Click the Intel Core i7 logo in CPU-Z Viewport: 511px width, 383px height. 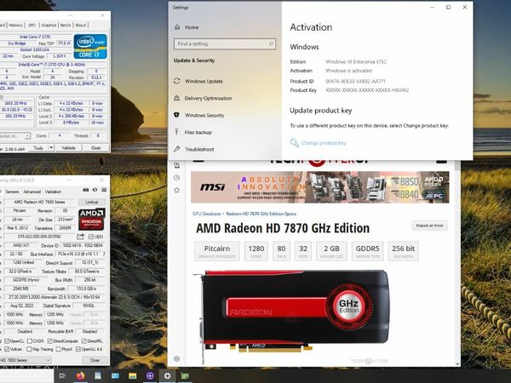tap(90, 46)
